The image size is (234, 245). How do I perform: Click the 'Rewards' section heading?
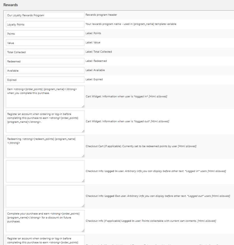[x=11, y=5]
